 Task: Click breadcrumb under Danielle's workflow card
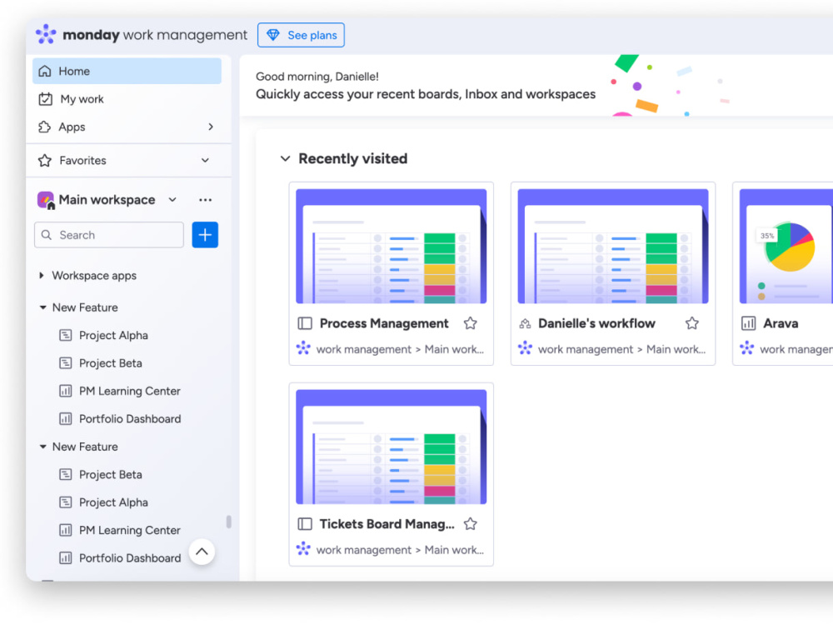pos(621,349)
